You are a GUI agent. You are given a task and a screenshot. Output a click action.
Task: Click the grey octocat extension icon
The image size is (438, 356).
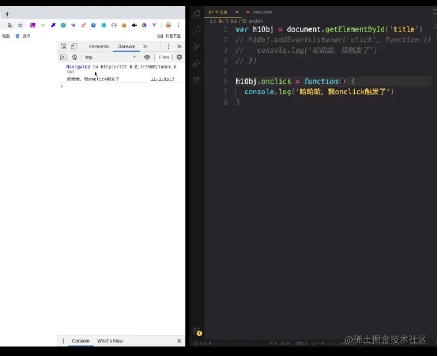click(x=114, y=25)
